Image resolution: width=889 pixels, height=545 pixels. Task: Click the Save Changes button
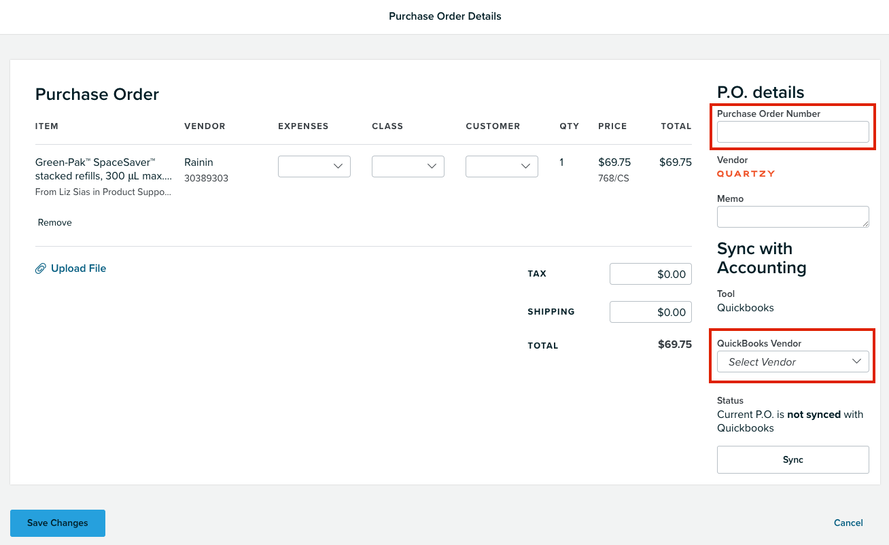tap(57, 523)
